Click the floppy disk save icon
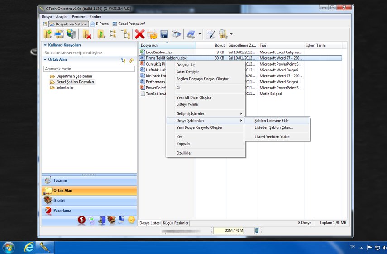Screen dimensions: 387x254 point(164,34)
